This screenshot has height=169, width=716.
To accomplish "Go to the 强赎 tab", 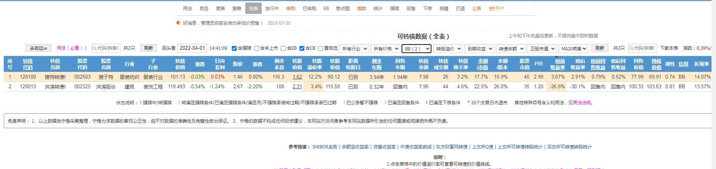I will (394, 9).
